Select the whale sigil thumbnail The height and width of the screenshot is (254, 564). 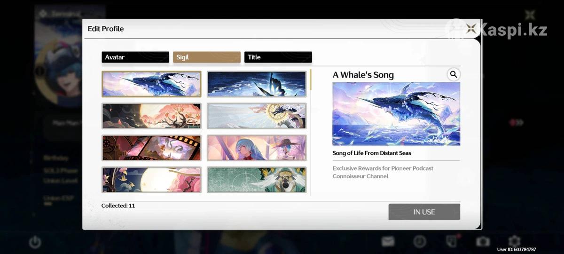coord(151,84)
